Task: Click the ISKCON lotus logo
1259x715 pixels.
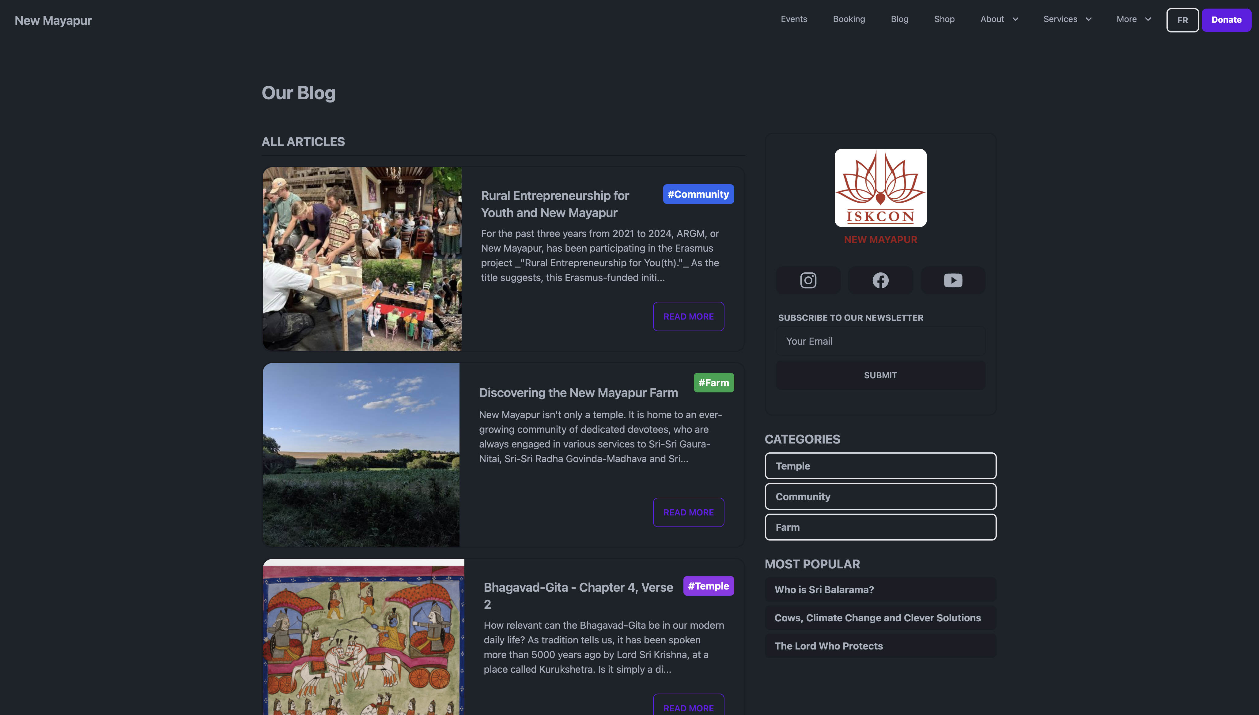Action: point(880,188)
